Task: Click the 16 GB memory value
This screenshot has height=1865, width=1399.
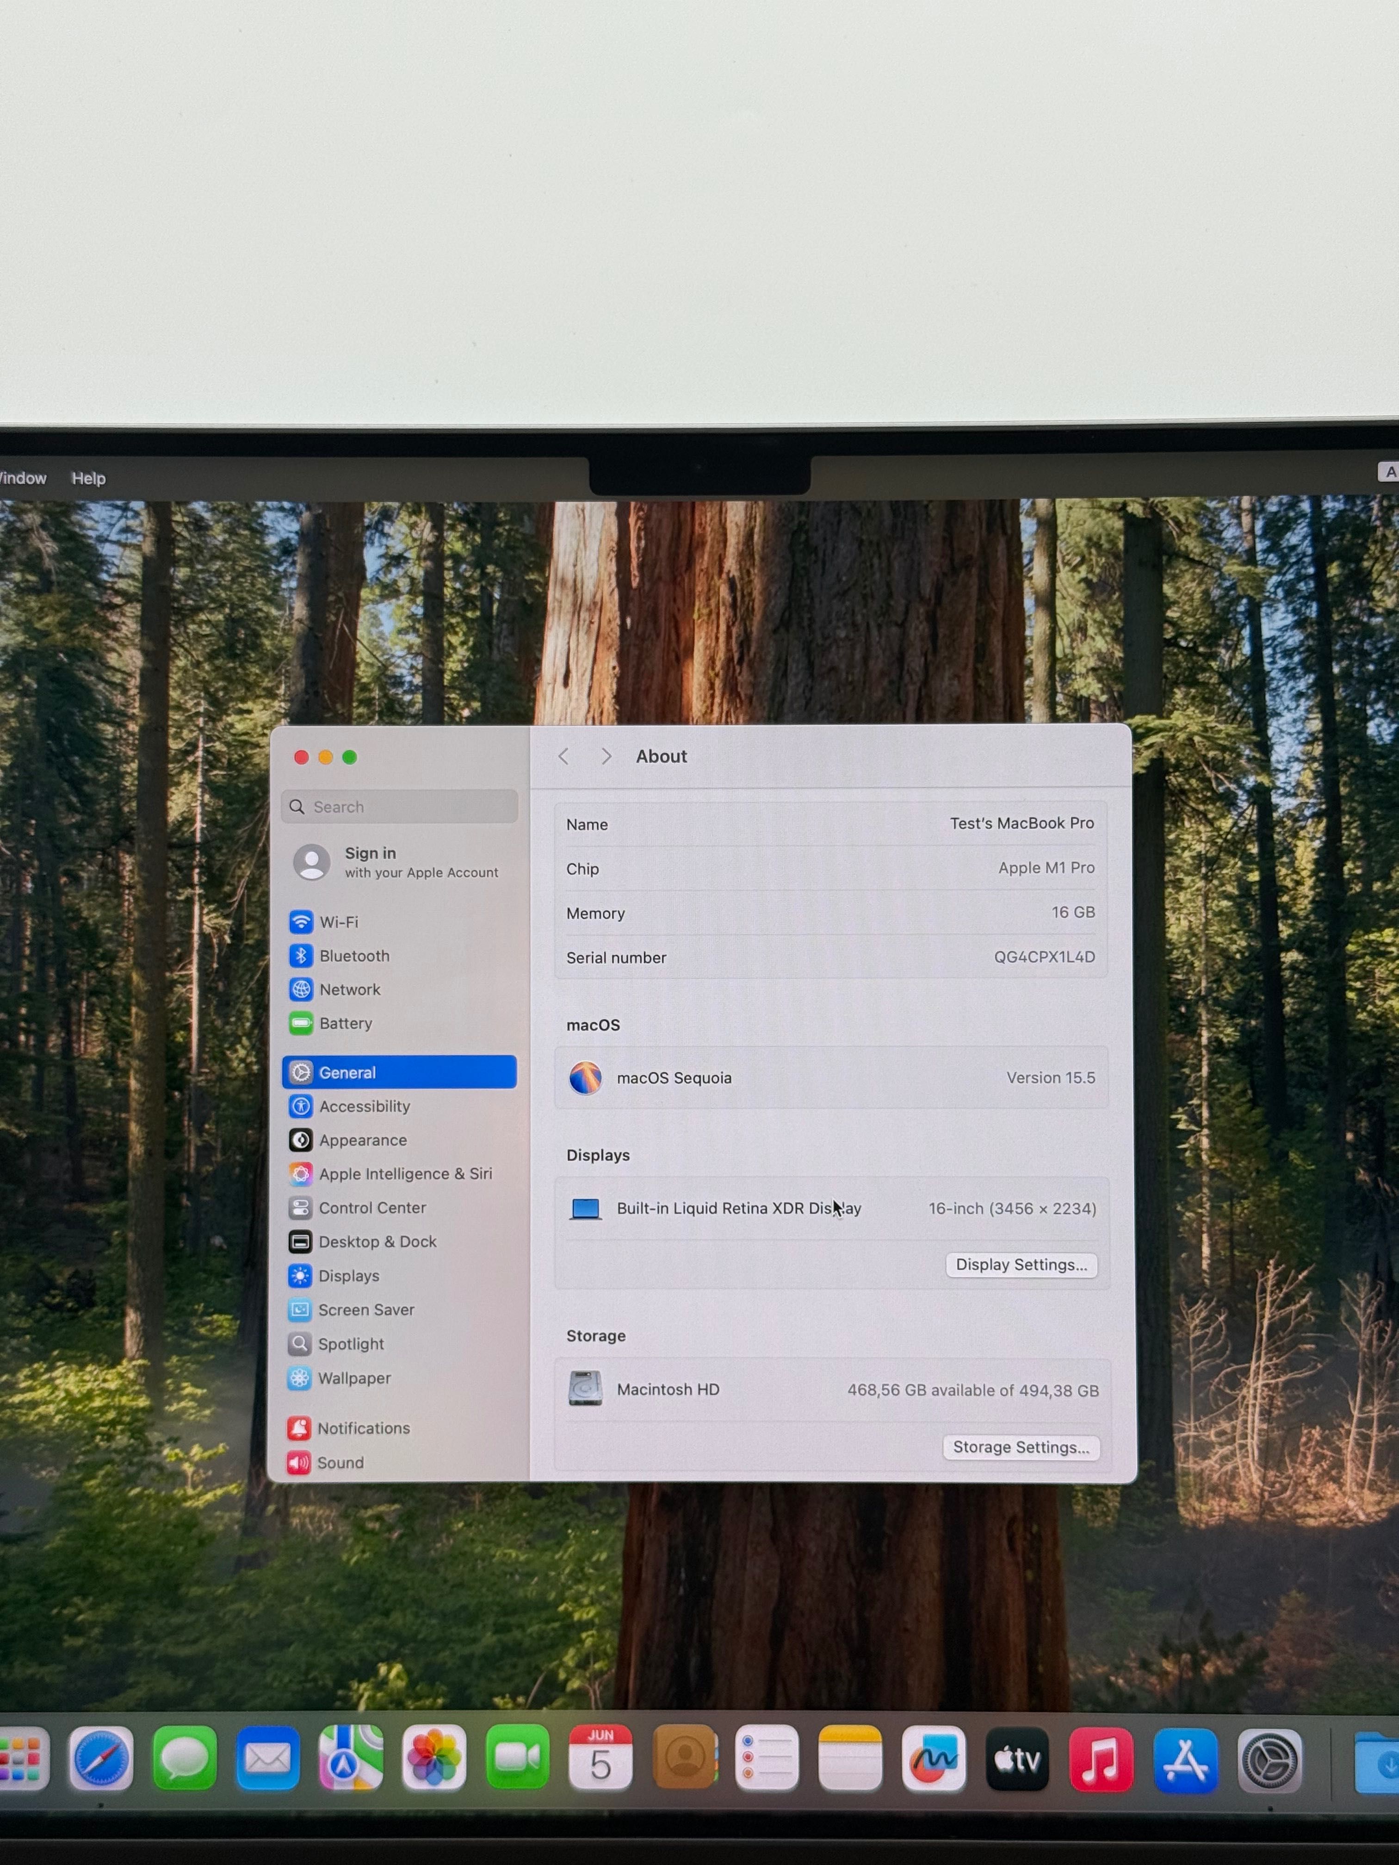Action: 1073,912
